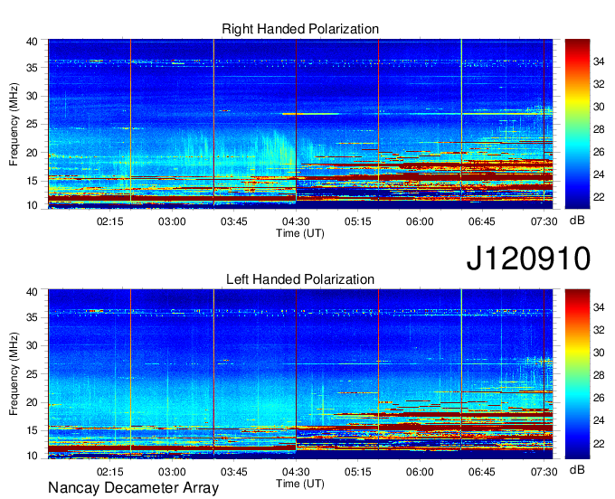The width and height of the screenshot is (615, 499).
Task: Click "Time (UT)" label under Left Handed plot
Action: (x=300, y=484)
